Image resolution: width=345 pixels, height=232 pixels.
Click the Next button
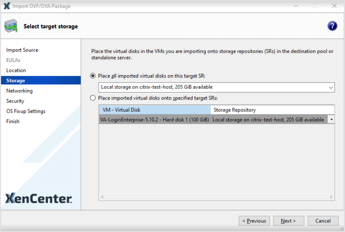coord(288,221)
